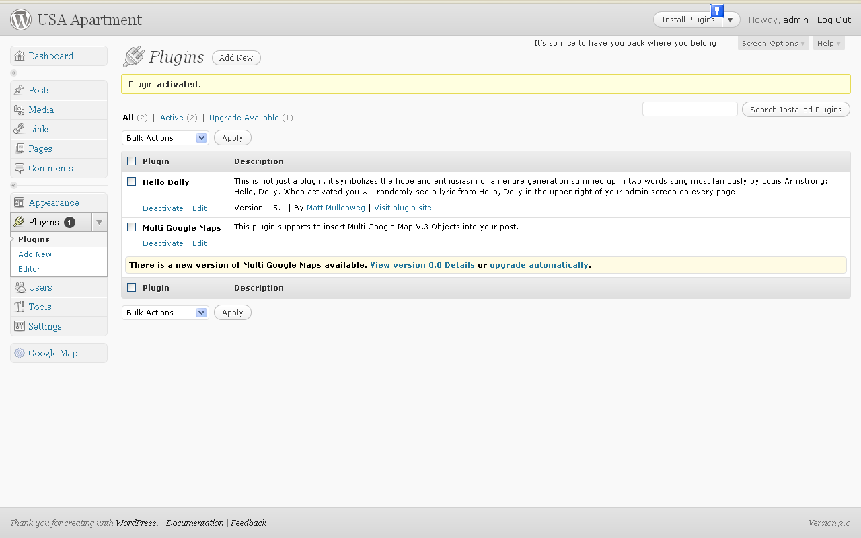Select all plugins via header checkbox
861x538 pixels.
click(132, 161)
